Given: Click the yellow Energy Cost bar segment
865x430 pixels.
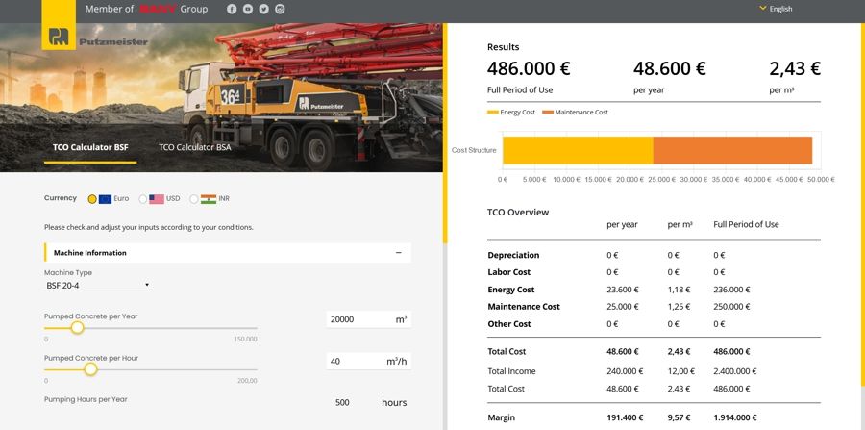Looking at the screenshot, I should click(578, 150).
